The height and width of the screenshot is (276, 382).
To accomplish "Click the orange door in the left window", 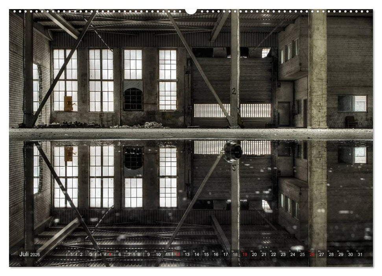I will [x=68, y=103].
